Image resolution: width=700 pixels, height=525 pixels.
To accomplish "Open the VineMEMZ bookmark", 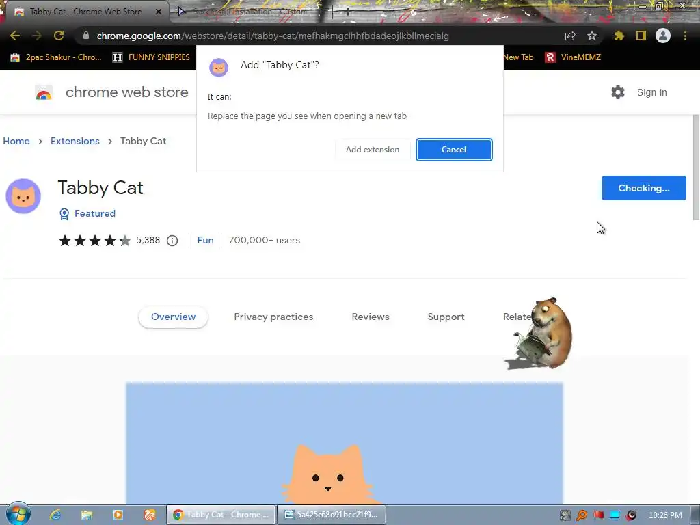I will 574,57.
